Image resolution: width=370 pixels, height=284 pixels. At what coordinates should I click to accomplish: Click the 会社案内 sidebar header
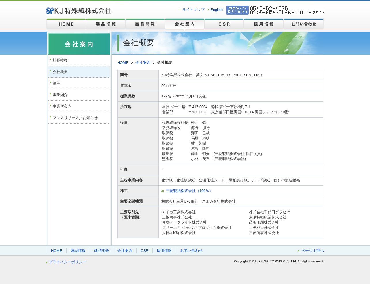tap(79, 44)
